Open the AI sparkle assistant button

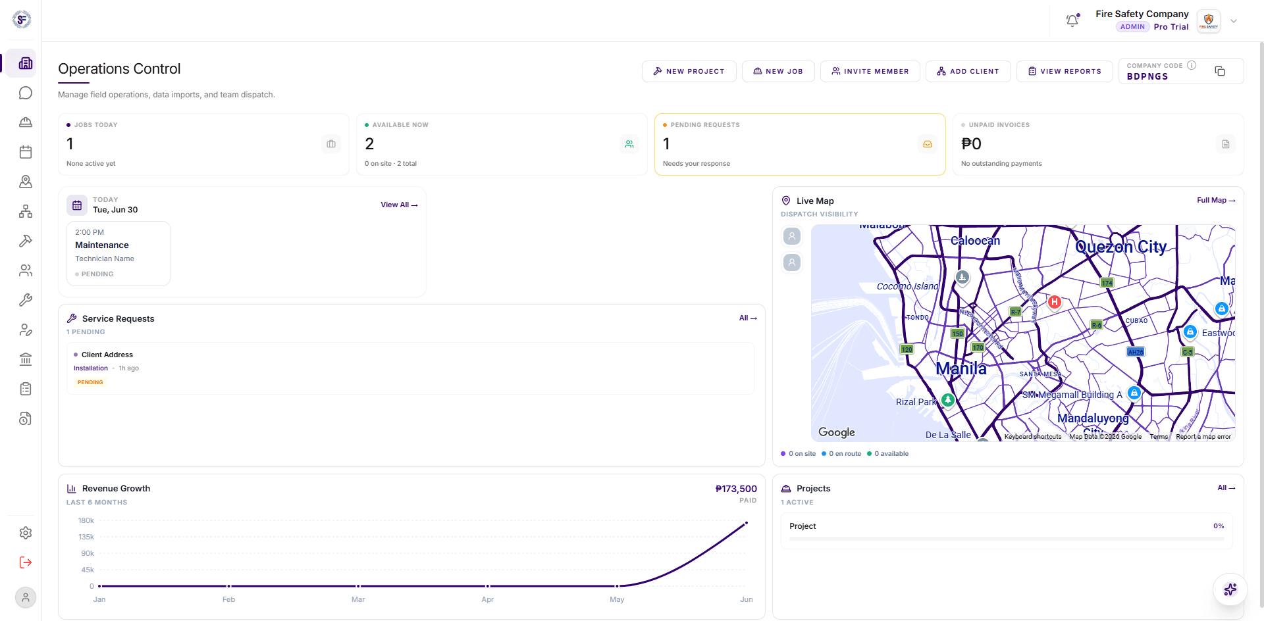(x=1230, y=589)
